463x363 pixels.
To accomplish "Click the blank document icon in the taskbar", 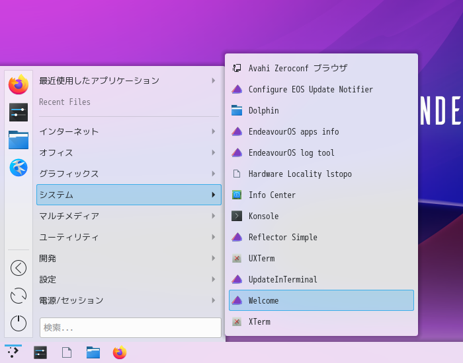I will click(67, 352).
